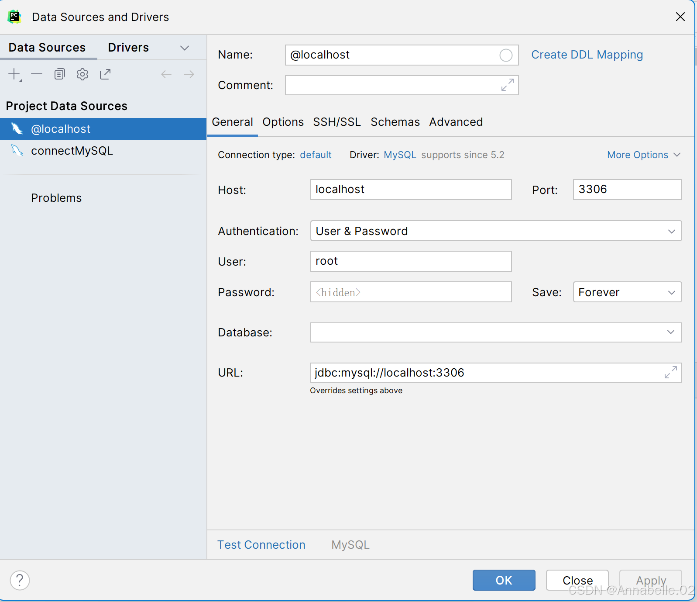Select the General tab
The width and height of the screenshot is (697, 602).
(x=232, y=122)
